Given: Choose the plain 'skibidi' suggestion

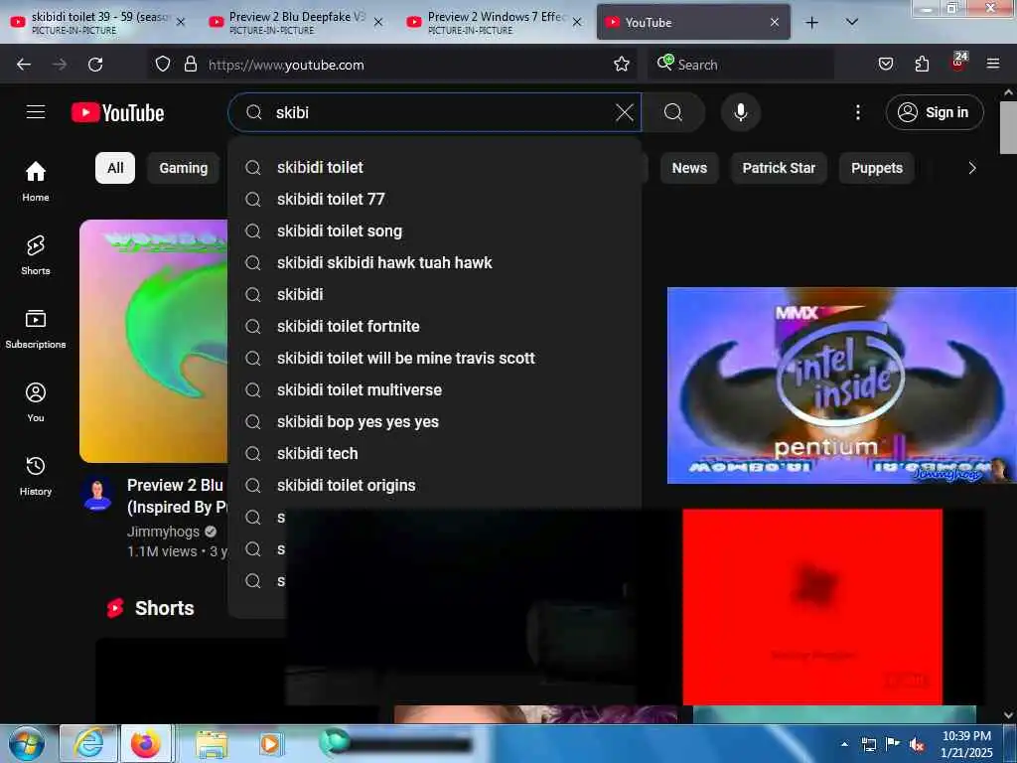Looking at the screenshot, I should tap(435, 294).
